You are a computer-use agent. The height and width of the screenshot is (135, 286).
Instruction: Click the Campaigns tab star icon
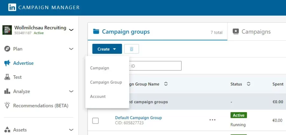pyautogui.click(x=236, y=31)
